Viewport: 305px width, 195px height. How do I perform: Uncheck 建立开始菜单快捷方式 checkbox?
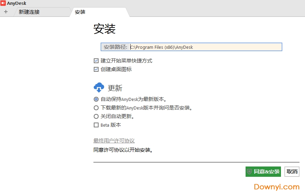click(96, 61)
